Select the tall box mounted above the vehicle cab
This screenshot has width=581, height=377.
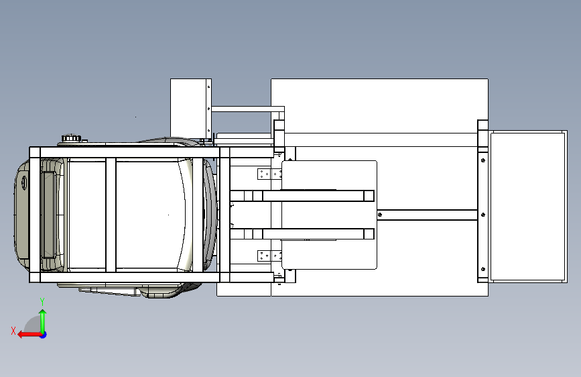click(191, 108)
